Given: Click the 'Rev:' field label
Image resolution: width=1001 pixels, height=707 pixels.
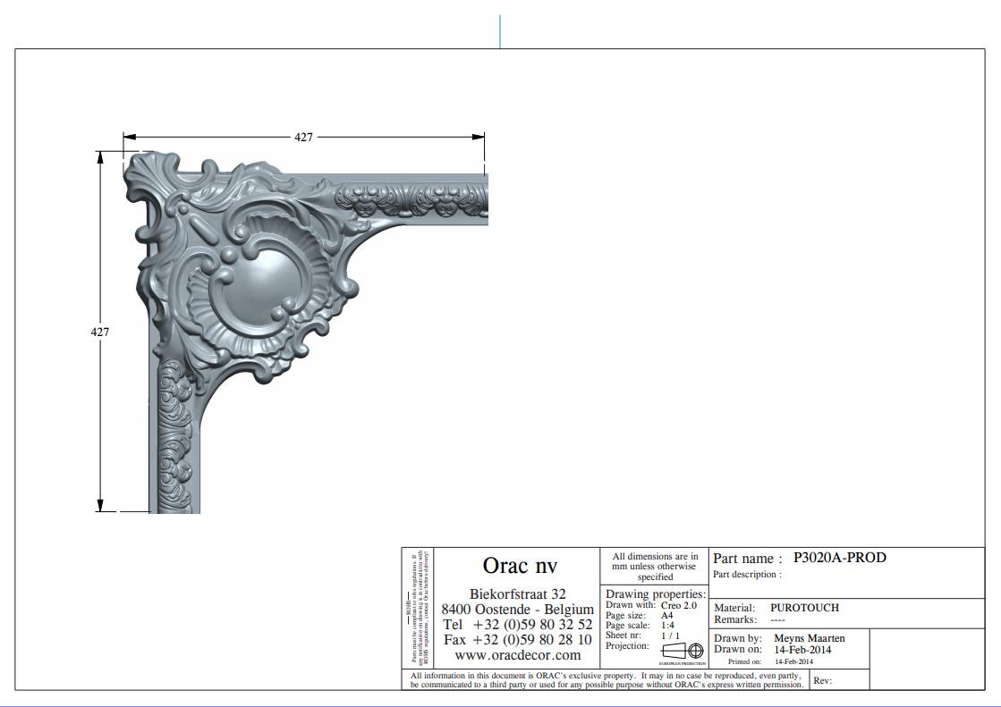Looking at the screenshot, I should (822, 681).
